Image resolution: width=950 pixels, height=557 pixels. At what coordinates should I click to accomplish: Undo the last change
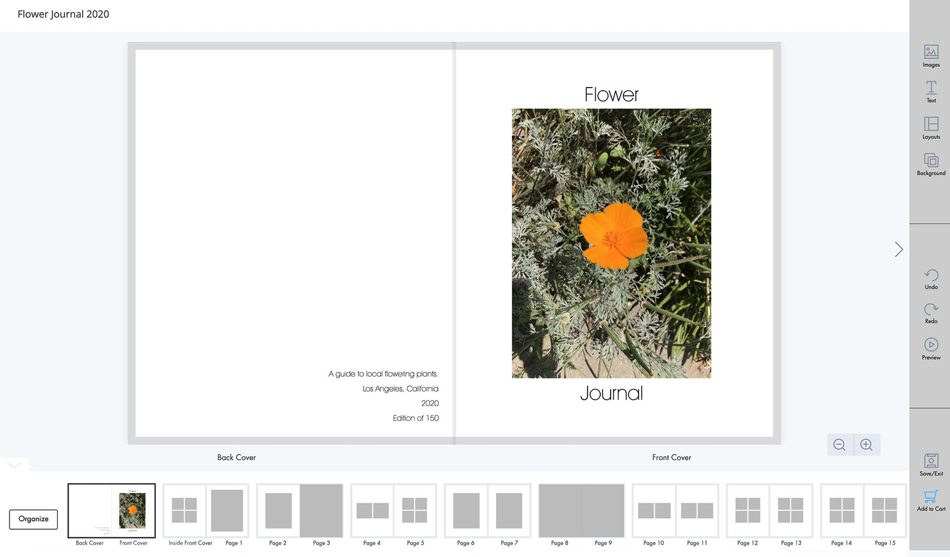(x=931, y=279)
